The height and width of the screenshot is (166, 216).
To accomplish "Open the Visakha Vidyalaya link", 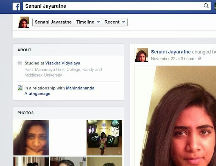I will 63,63.
